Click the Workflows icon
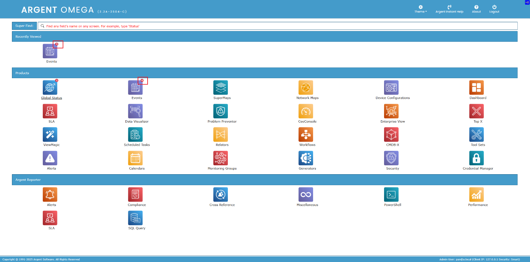 click(305, 135)
